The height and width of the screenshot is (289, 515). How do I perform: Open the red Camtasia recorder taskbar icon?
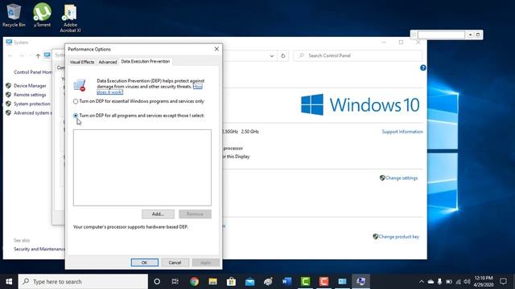323,282
